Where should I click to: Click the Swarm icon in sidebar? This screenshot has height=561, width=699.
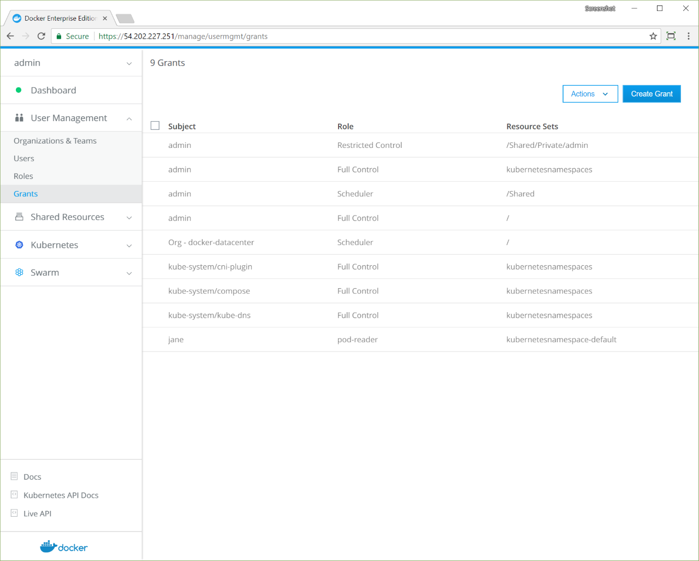19,272
